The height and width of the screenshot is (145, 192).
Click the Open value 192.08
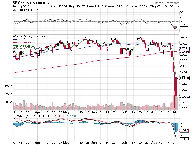point(63,6)
